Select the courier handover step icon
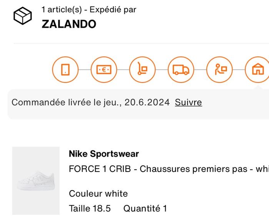The width and height of the screenshot is (269, 217). pyautogui.click(x=219, y=70)
